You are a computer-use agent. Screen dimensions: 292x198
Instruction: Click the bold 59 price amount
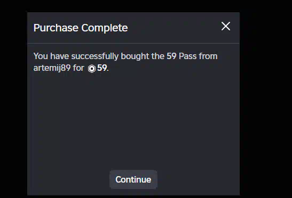pos(102,68)
